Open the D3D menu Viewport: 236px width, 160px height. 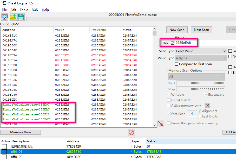35,10
